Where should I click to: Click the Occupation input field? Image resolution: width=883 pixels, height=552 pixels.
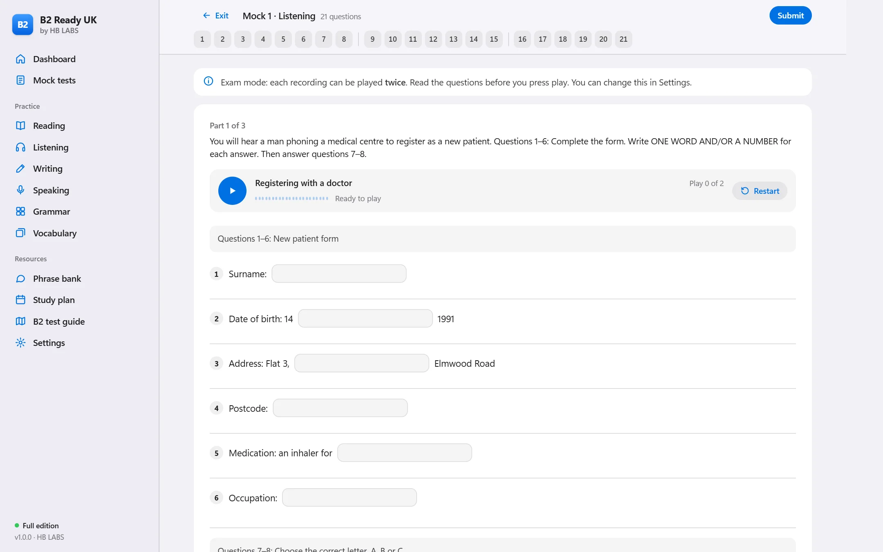pyautogui.click(x=349, y=498)
